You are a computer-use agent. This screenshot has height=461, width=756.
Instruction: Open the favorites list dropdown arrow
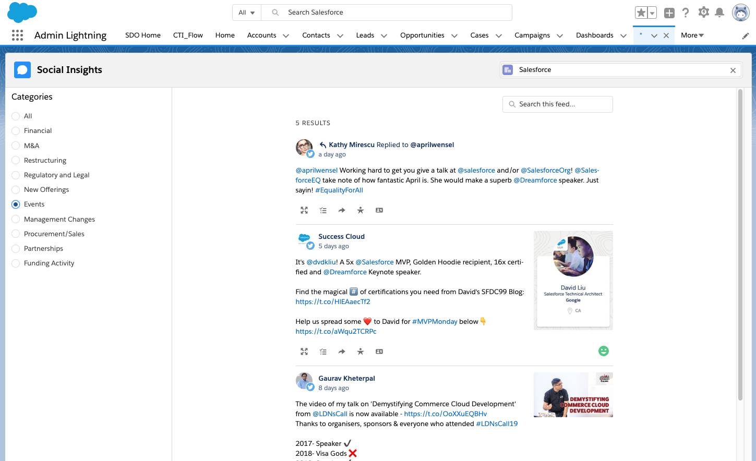click(x=652, y=13)
